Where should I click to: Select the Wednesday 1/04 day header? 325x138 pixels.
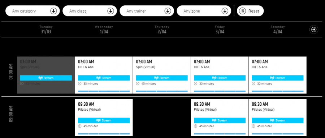(x=104, y=29)
